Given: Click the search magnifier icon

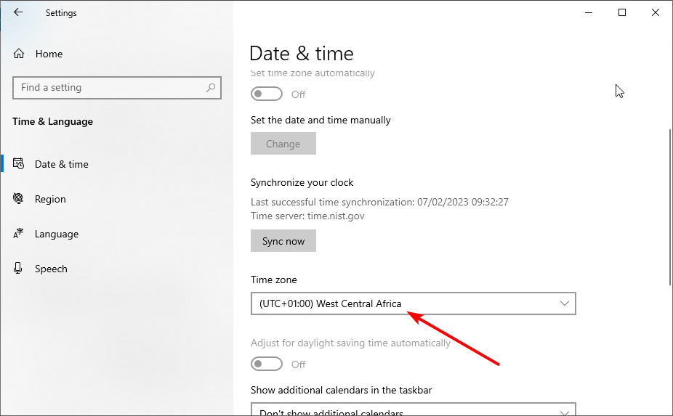Looking at the screenshot, I should pos(211,88).
